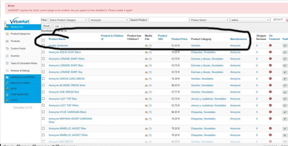The width and height of the screenshot is (288, 146).
Task: Click media file icon for prueba miniaturas
Action: click(146, 46)
